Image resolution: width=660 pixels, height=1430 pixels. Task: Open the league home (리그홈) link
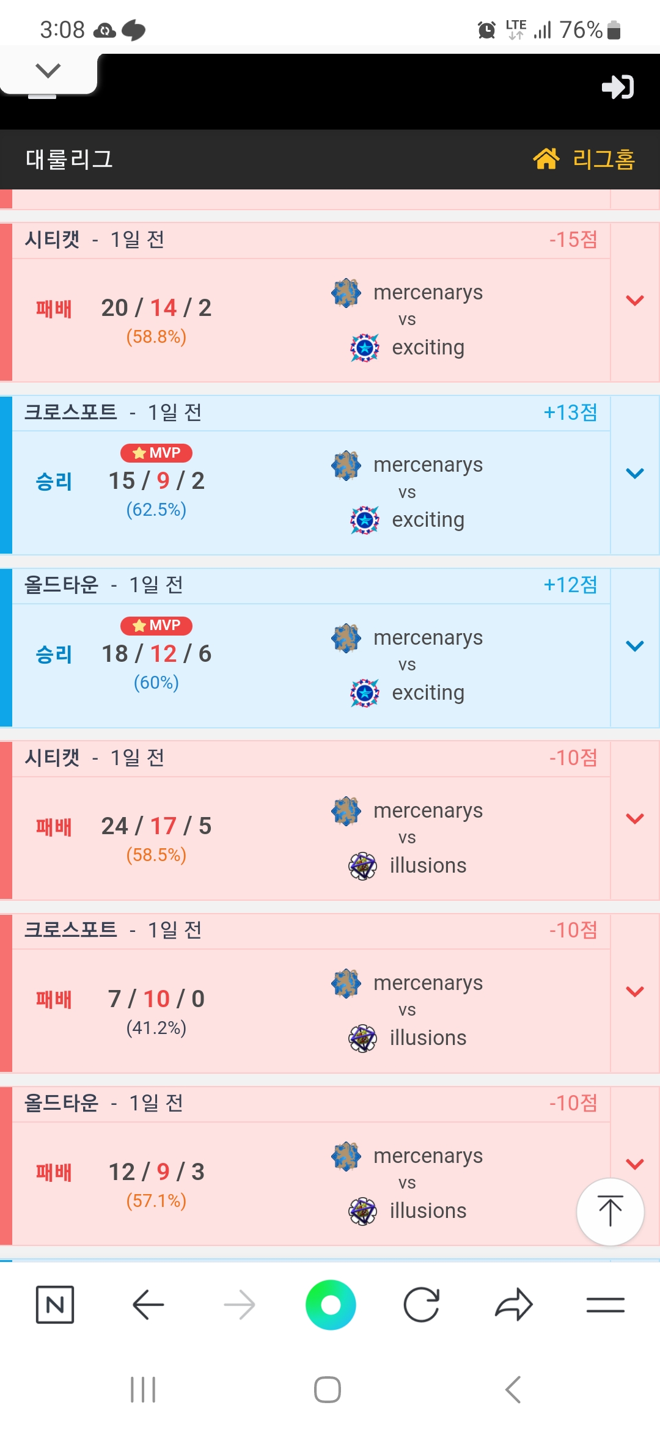(584, 159)
